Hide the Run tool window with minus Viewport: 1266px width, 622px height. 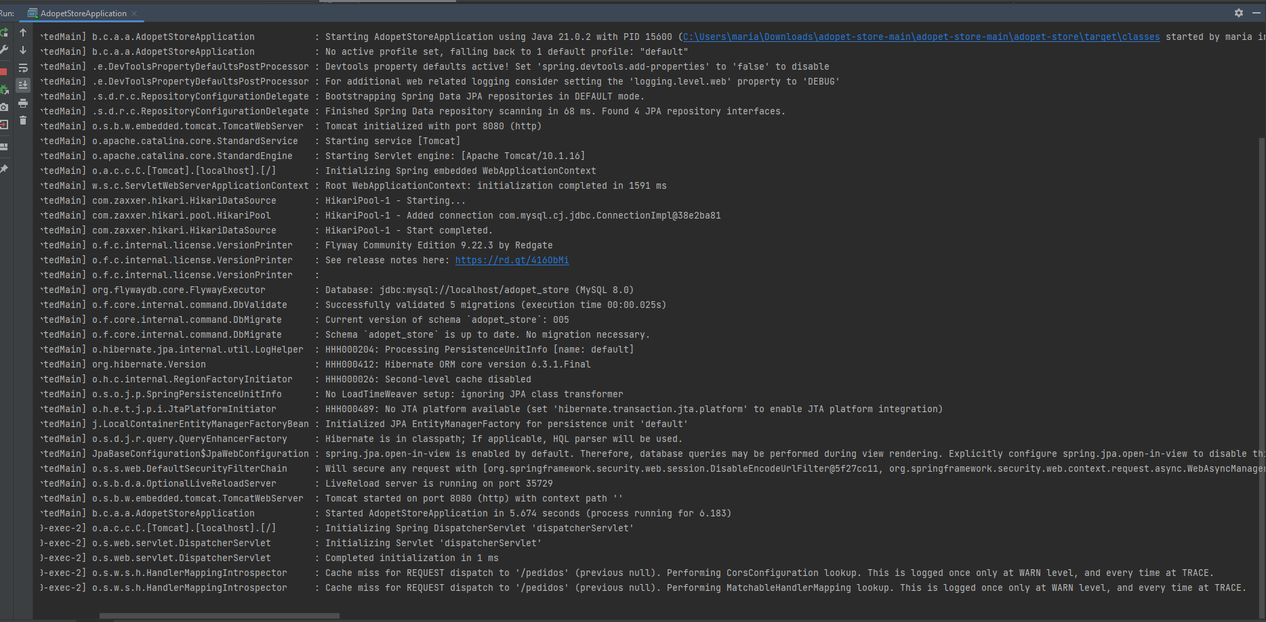click(x=1256, y=13)
